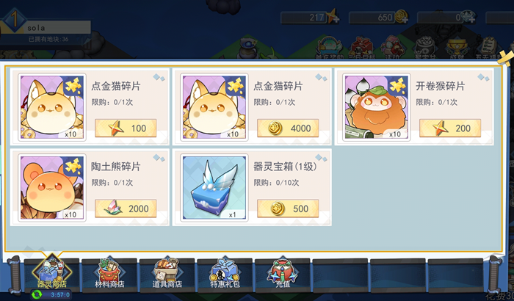Open the 充值 recharge tab
This screenshot has width=514, height=301.
283,274
